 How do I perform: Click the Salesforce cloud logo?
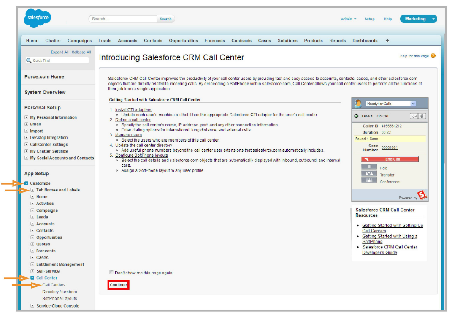(38, 18)
